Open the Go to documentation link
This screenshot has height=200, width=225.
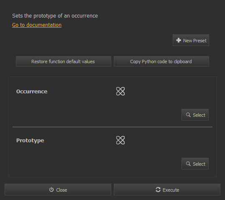point(37,25)
